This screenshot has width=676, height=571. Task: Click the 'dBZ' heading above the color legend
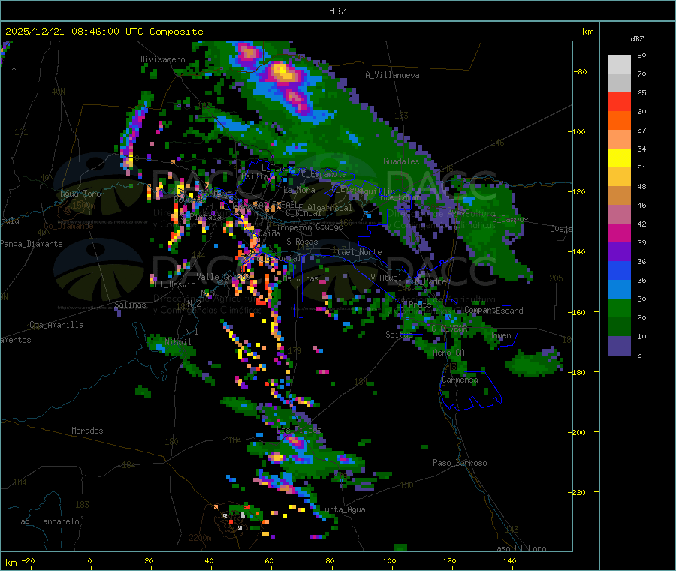[637, 39]
